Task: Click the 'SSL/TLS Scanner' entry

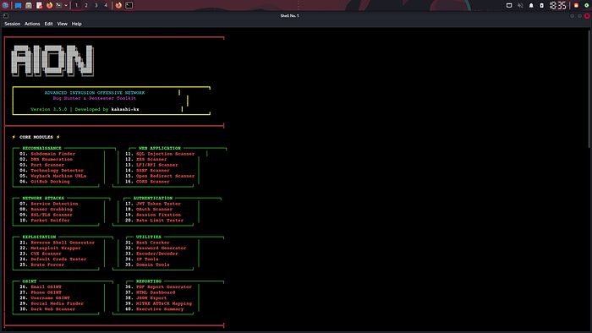Action: pos(52,215)
